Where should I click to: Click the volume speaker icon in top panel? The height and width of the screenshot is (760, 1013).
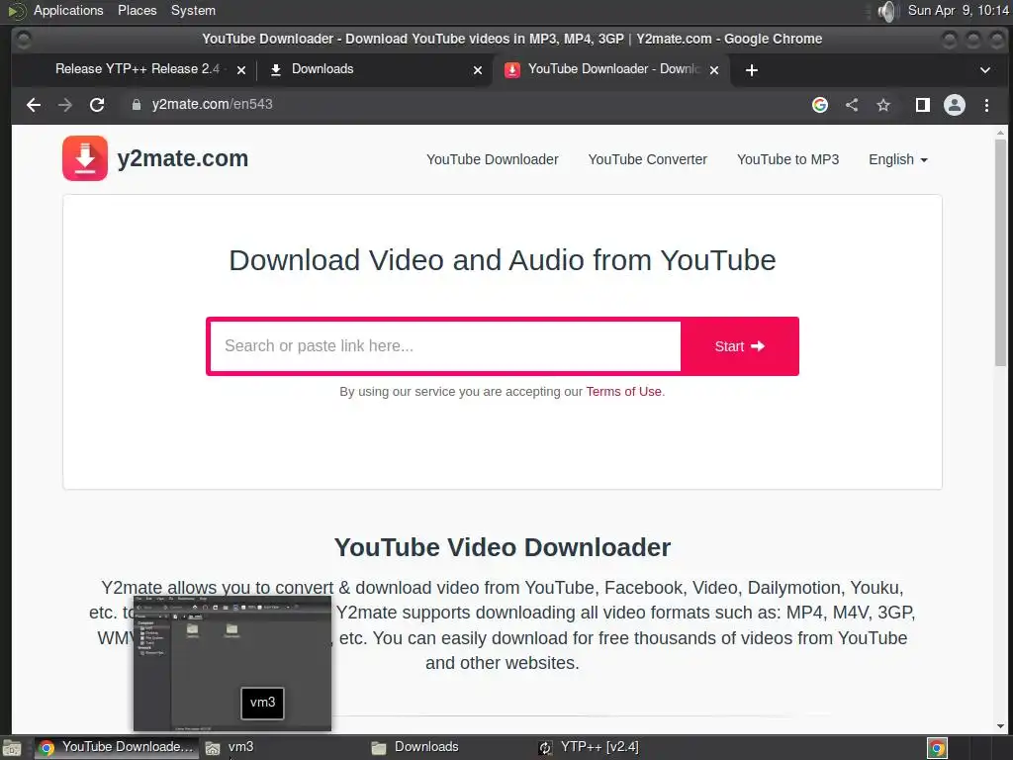[x=888, y=11]
